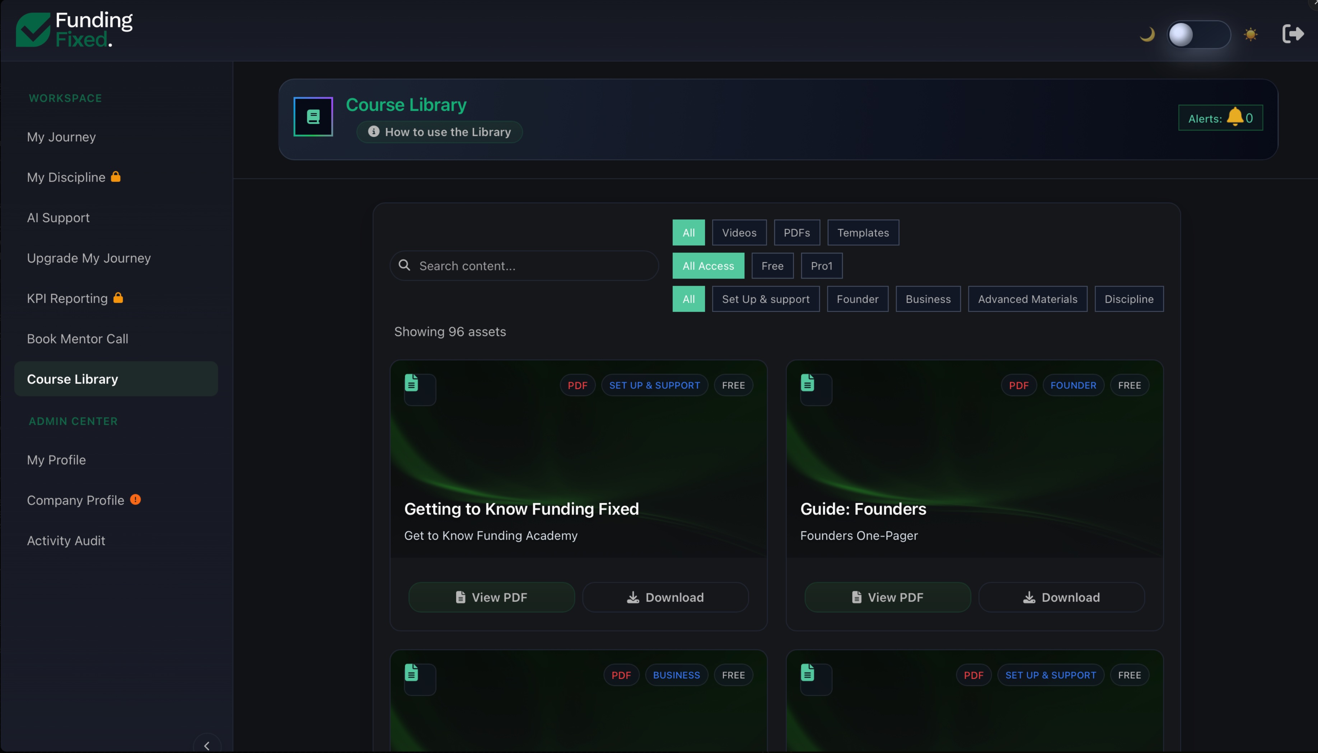This screenshot has height=753, width=1318.
Task: Click the Course Library page heading
Action: point(406,105)
